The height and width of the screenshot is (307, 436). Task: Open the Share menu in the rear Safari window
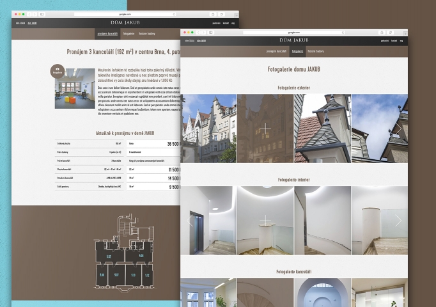point(213,14)
